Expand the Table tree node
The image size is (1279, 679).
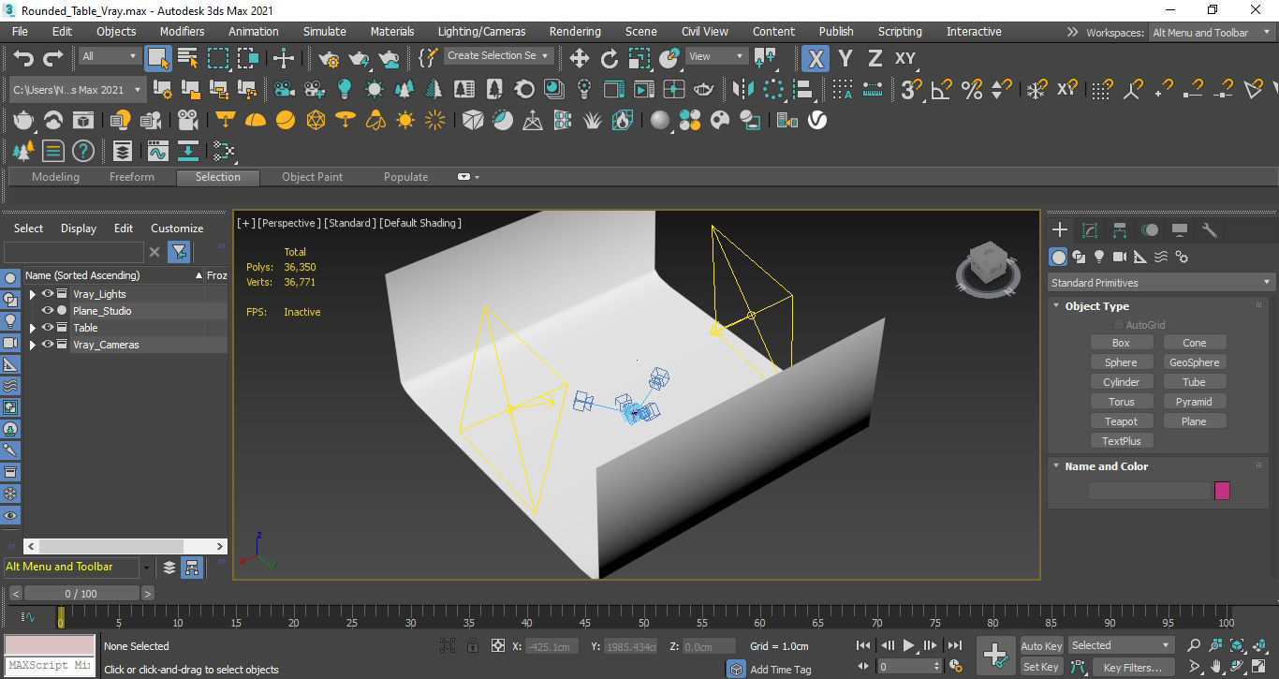pyautogui.click(x=33, y=328)
